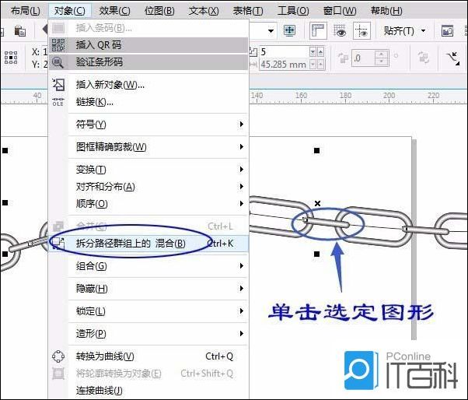Expand the 图框精确剪裁(W) submenu
The height and width of the screenshot is (400, 468).
pyautogui.click(x=148, y=147)
